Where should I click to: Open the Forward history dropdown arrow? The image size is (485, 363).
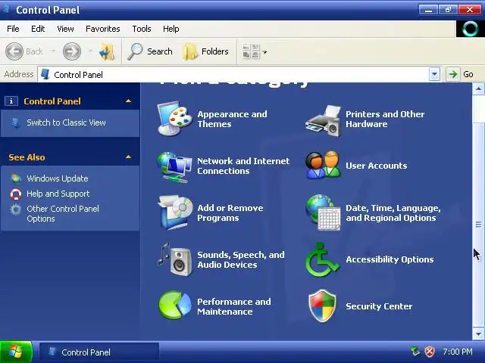[x=91, y=51]
